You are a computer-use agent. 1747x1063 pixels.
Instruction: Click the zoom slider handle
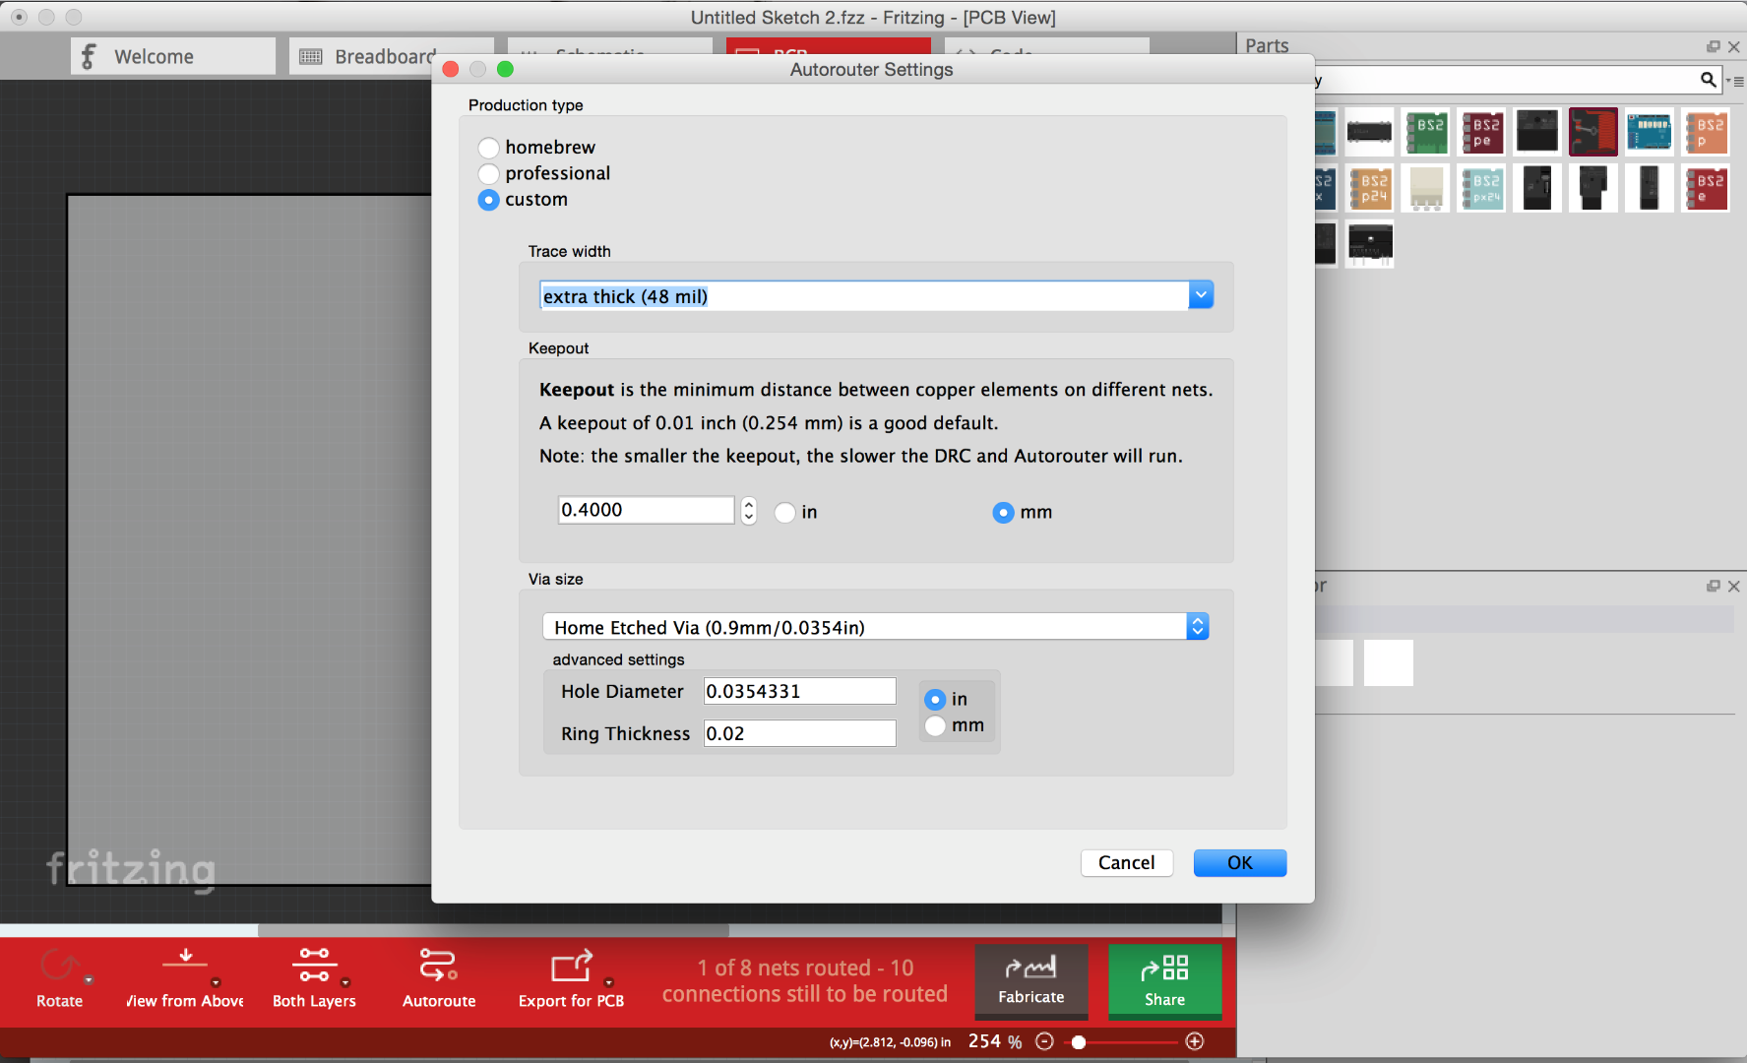1079,1041
